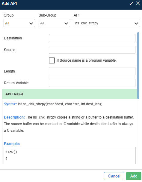The image size is (142, 182).
Task: Select the Return Variable text field
Action: [x=92, y=83]
